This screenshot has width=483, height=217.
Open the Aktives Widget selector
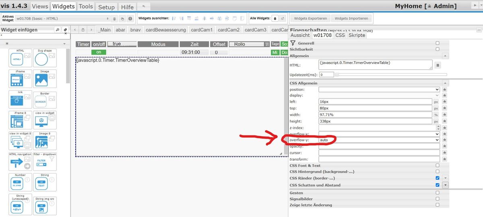tap(62, 18)
